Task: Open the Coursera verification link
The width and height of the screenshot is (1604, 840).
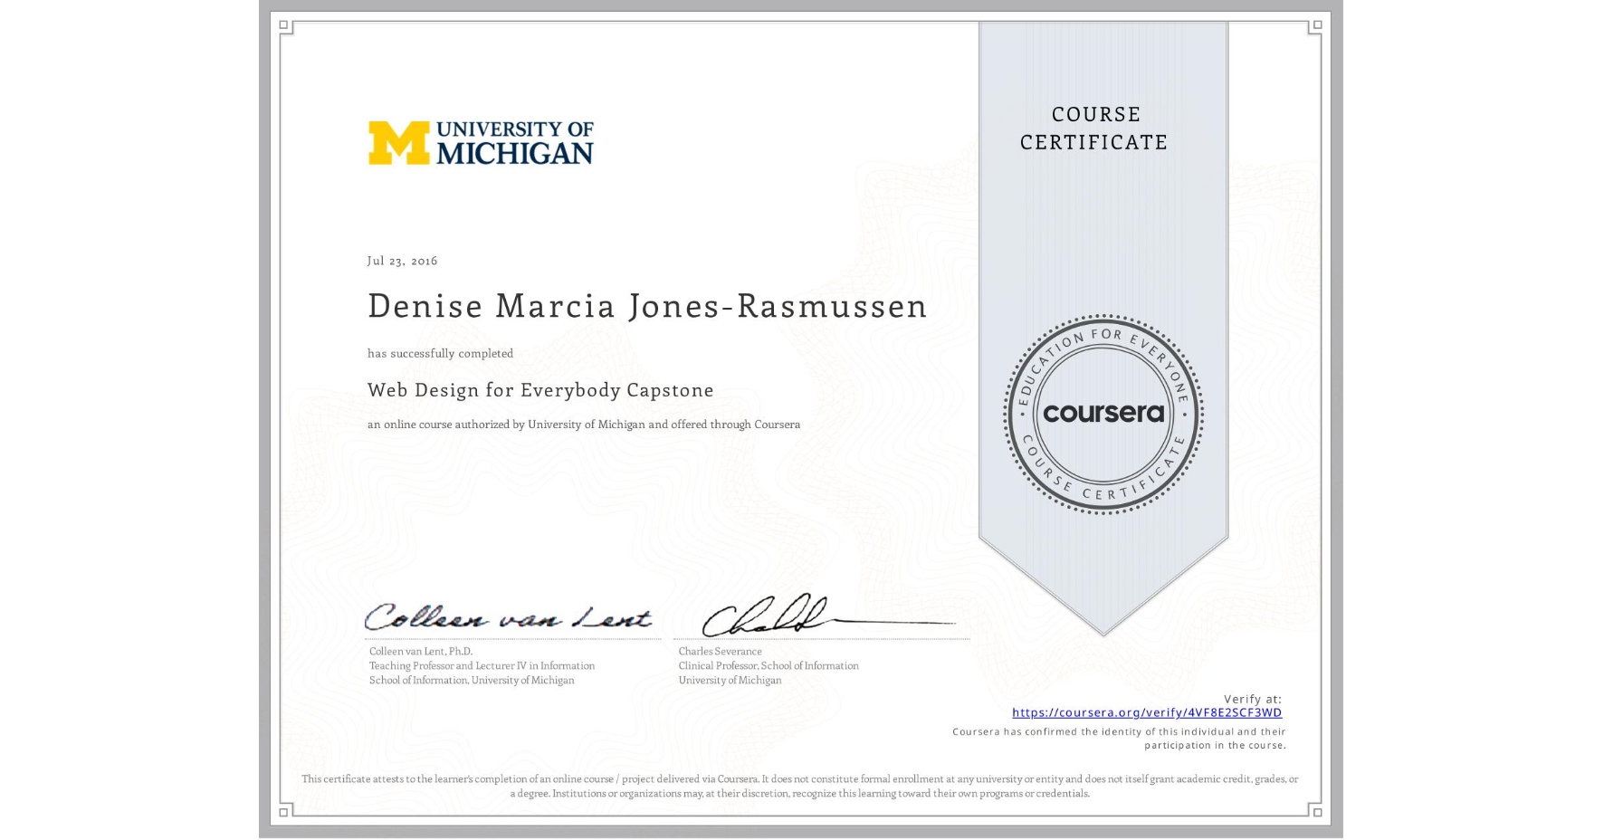Action: click(1147, 713)
